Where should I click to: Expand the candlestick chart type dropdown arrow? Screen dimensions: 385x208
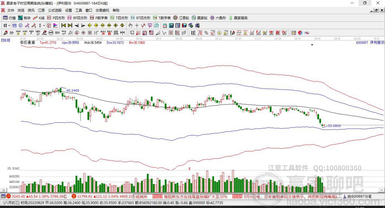click(x=44, y=26)
